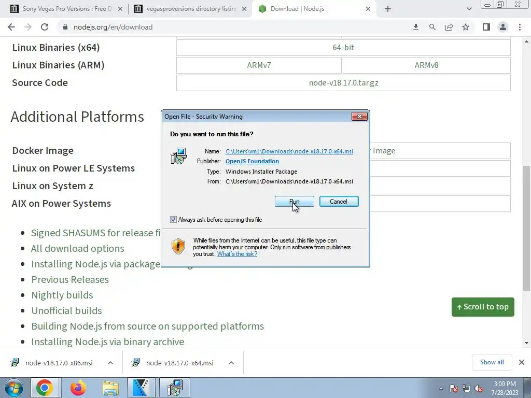The image size is (531, 398).
Task: Click the forward navigation arrow
Action: [28, 27]
